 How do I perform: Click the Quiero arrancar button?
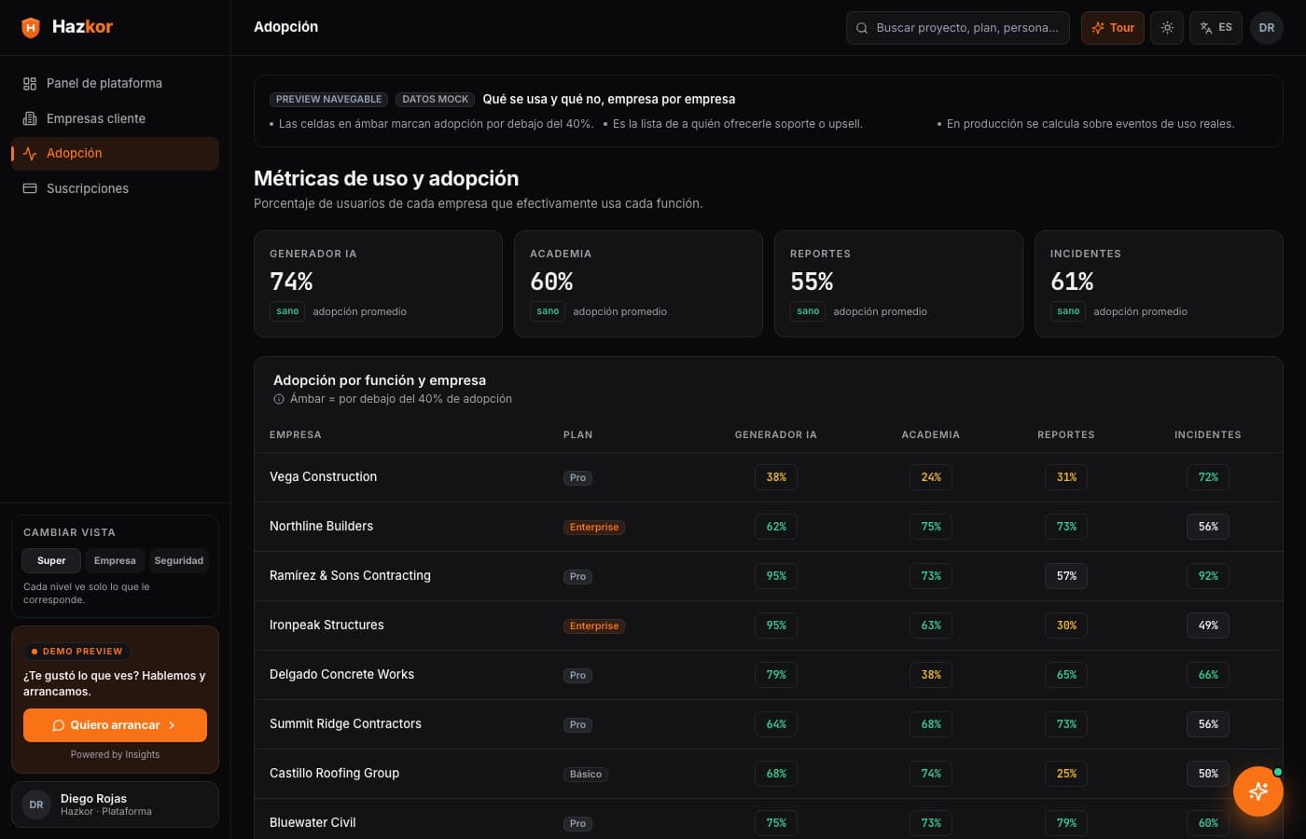[x=115, y=725]
